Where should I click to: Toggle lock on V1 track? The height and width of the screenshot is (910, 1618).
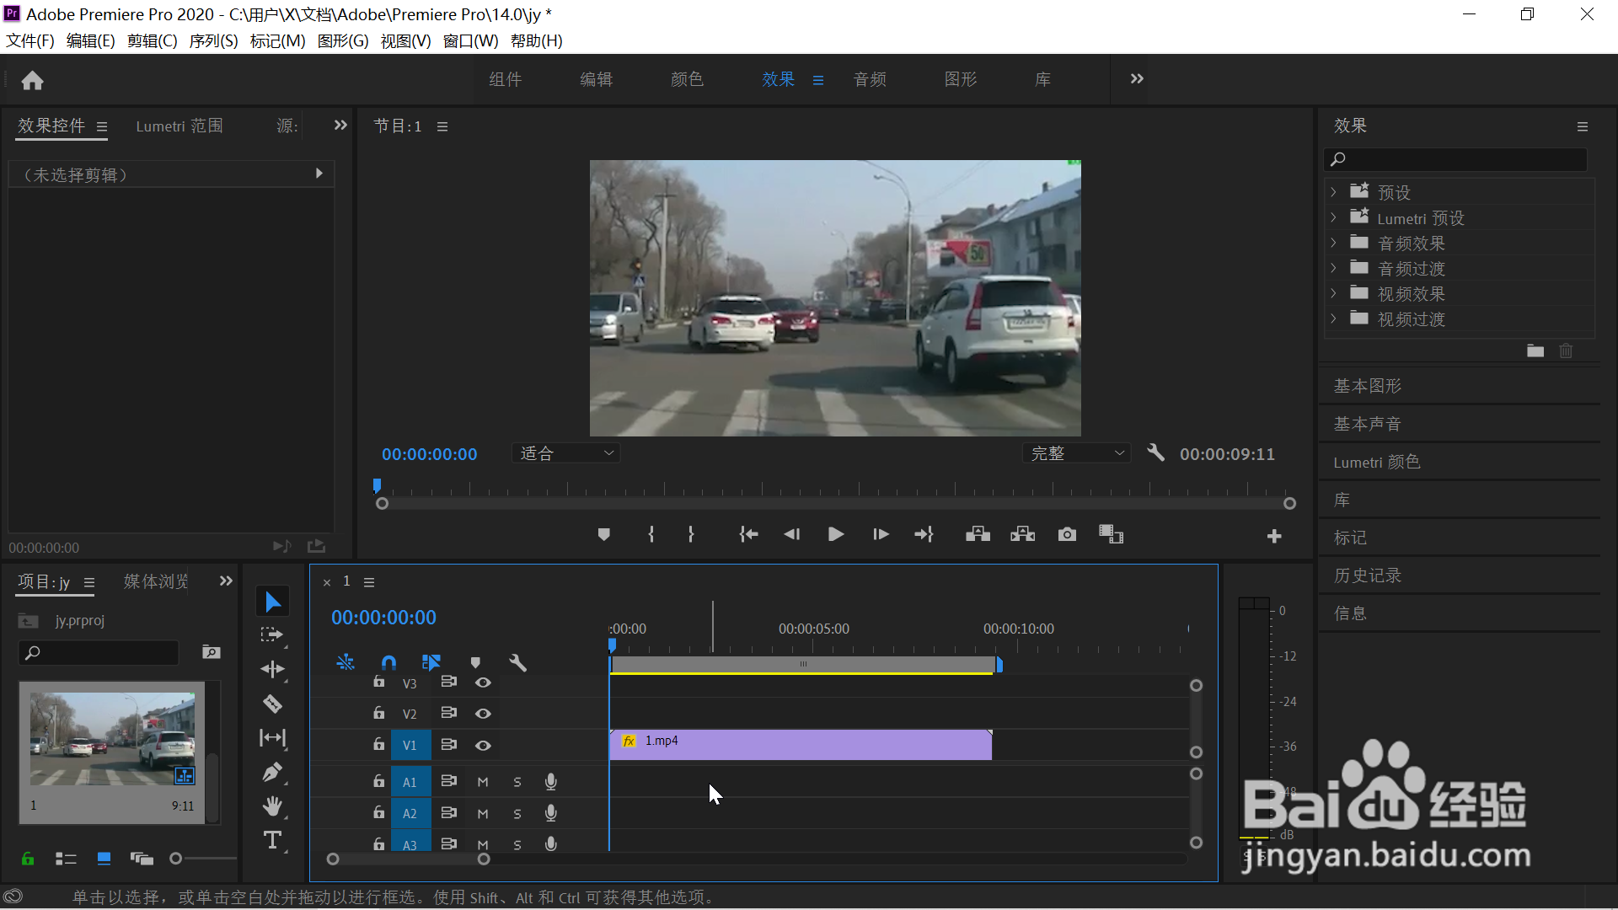[x=379, y=745]
